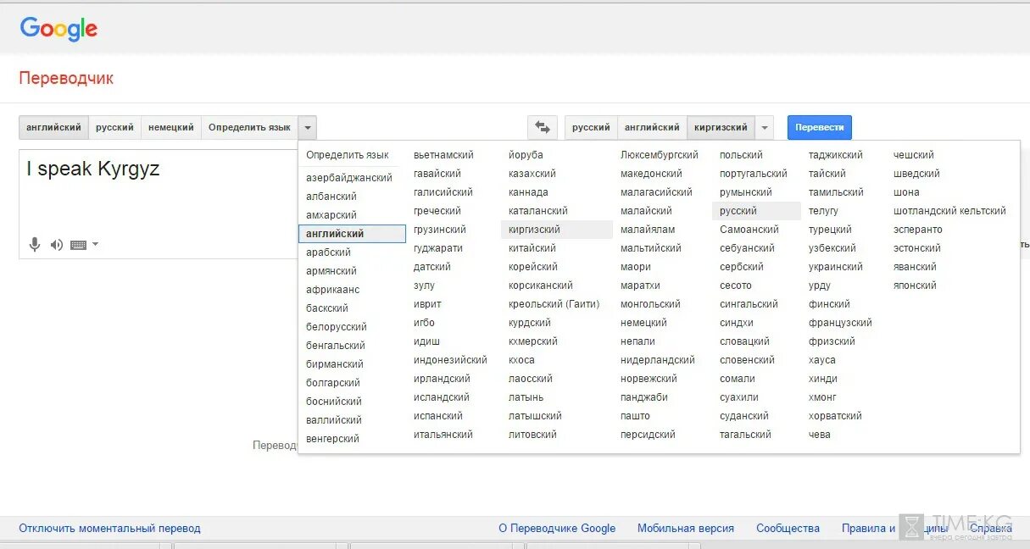Image resolution: width=1030 pixels, height=549 pixels.
Task: Pick тагальский from the language list
Action: [x=745, y=435]
